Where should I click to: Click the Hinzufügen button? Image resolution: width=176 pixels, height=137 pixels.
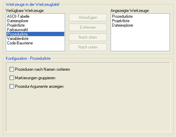88,17
